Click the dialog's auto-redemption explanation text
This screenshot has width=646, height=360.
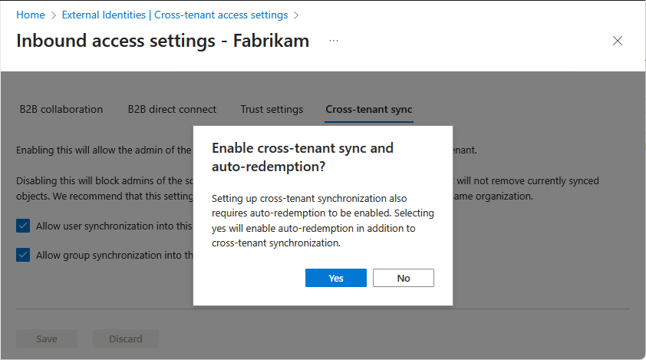pos(323,220)
